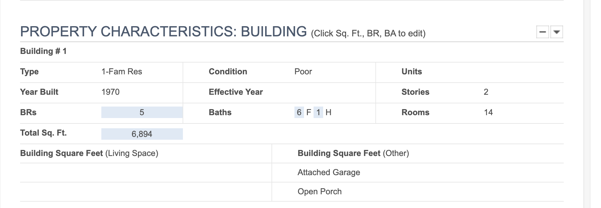Click the Condition value Poor
The width and height of the screenshot is (601, 208).
coord(303,71)
